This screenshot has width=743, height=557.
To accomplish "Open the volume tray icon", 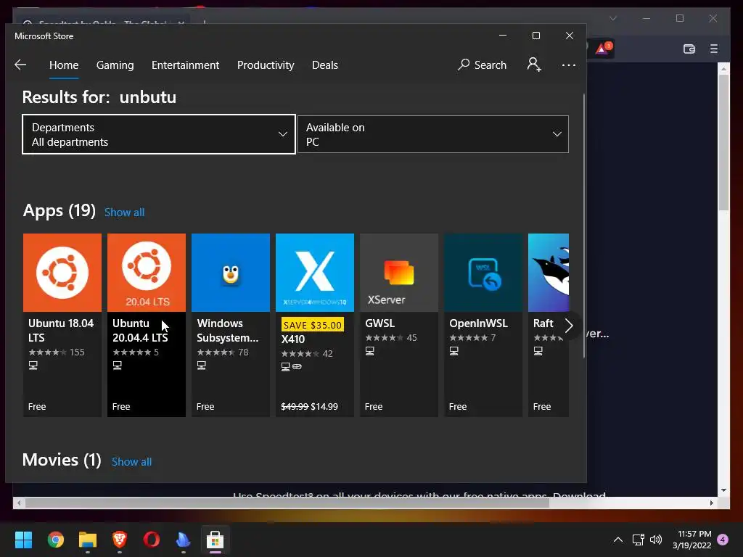I will tap(656, 540).
